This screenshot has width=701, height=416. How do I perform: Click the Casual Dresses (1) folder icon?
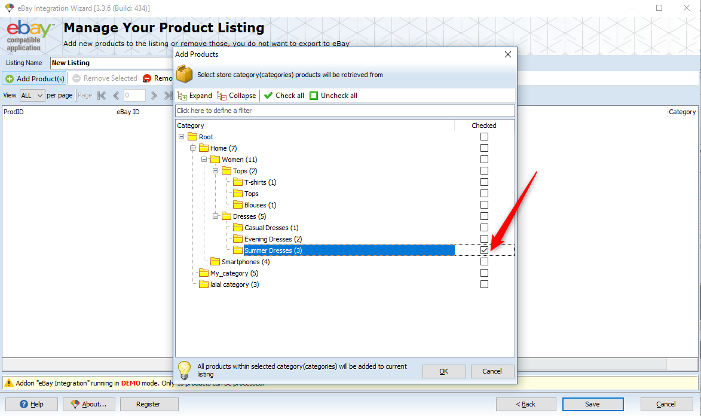pos(238,228)
